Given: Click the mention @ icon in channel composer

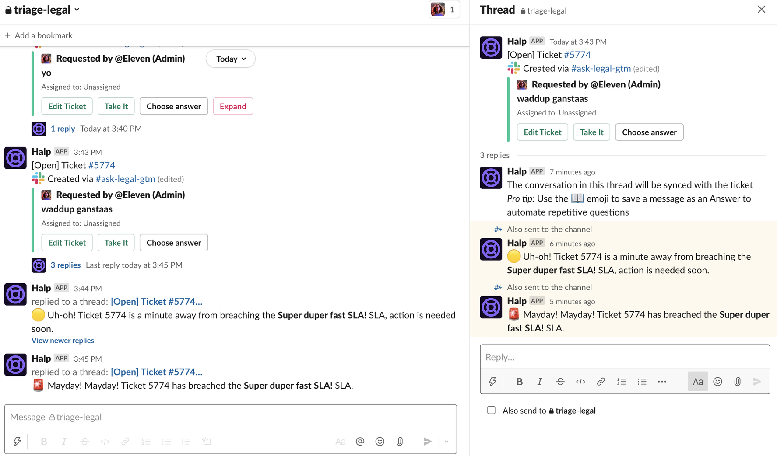Looking at the screenshot, I should (x=360, y=442).
